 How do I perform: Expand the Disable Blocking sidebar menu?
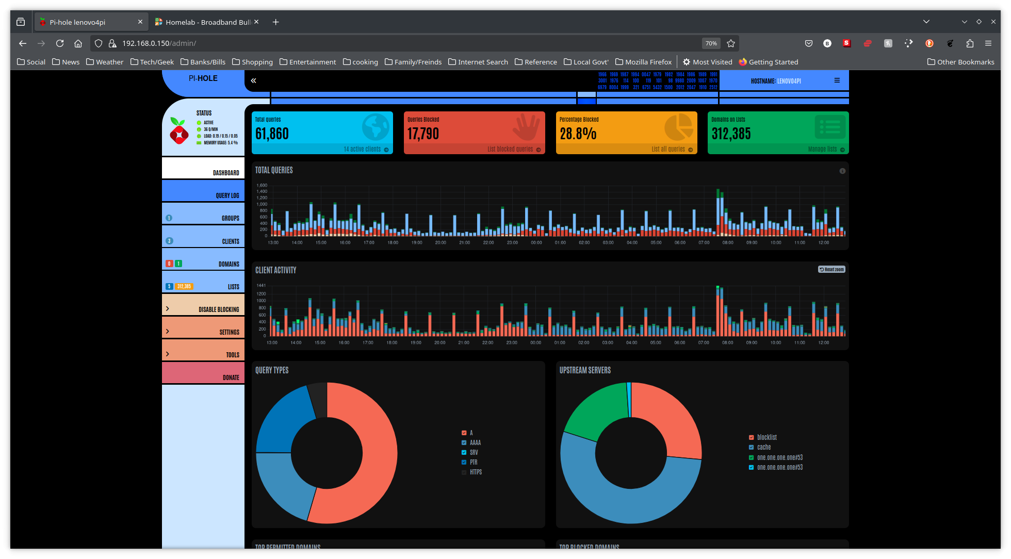pyautogui.click(x=203, y=305)
